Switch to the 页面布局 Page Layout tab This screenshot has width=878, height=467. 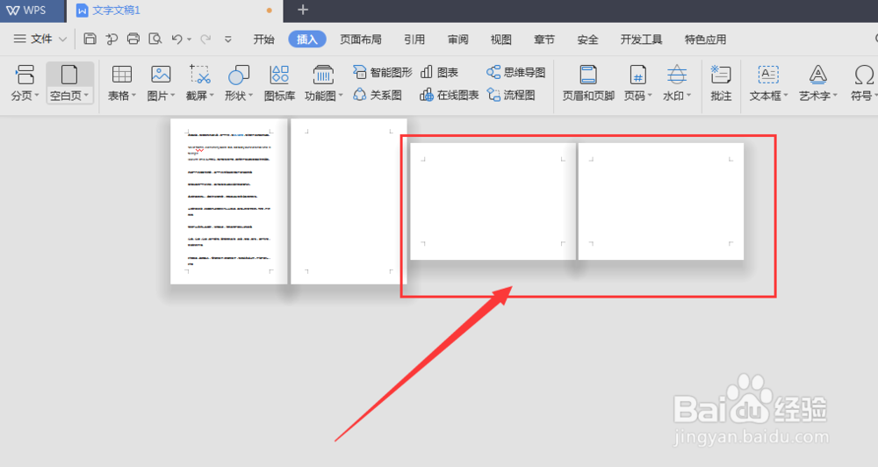pyautogui.click(x=361, y=40)
